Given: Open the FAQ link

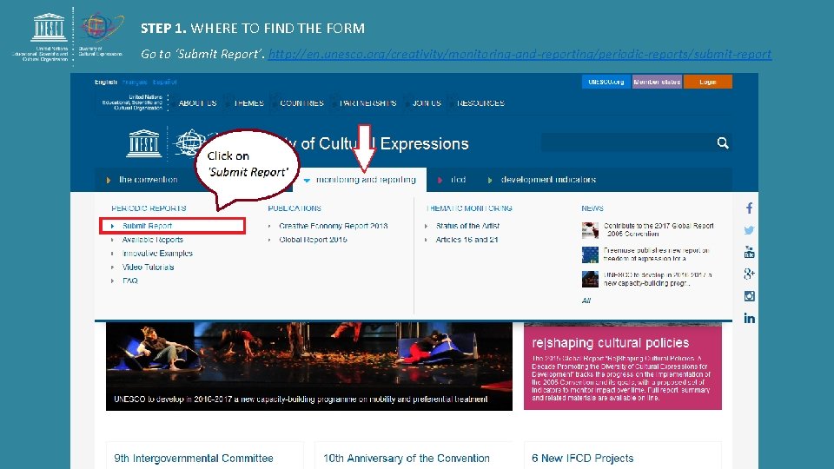Looking at the screenshot, I should (129, 281).
